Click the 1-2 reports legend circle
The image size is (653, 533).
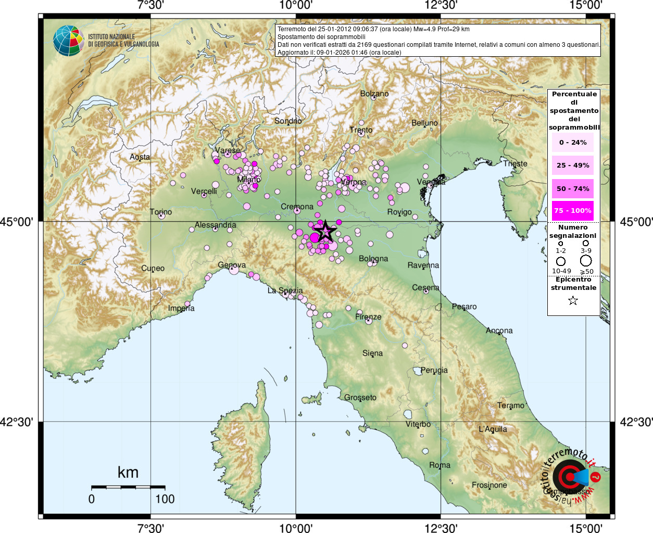pyautogui.click(x=561, y=244)
